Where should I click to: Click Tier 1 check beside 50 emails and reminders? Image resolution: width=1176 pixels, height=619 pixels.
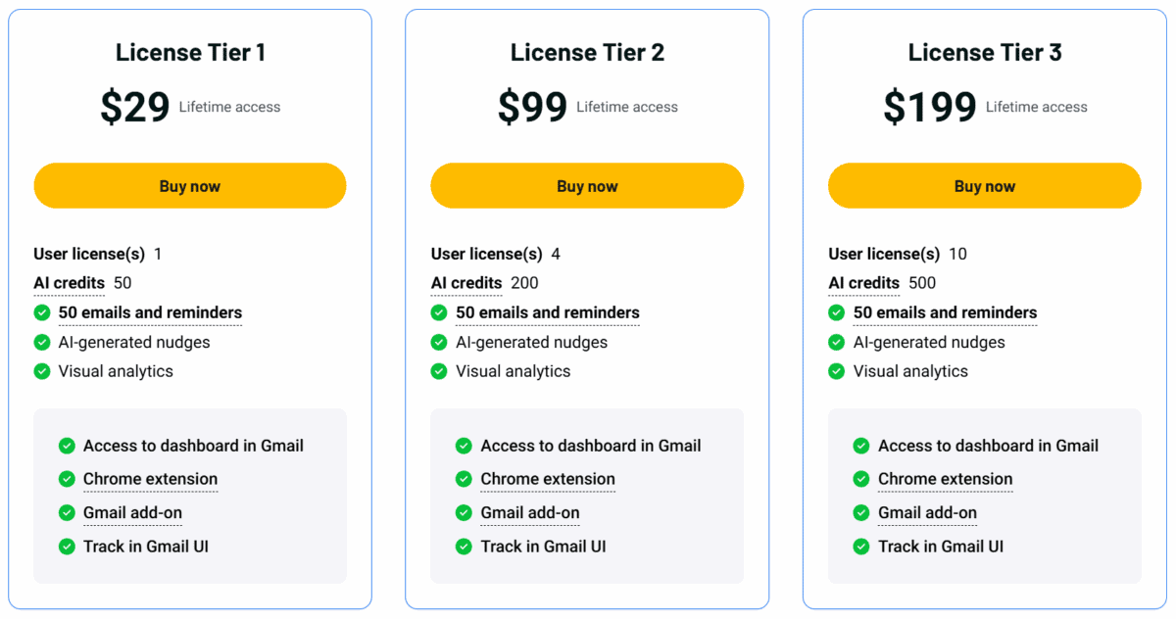[42, 312]
